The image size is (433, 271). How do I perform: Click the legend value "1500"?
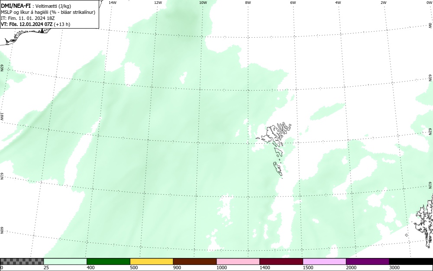tap(307, 268)
